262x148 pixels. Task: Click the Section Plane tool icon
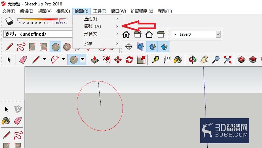[x=129, y=47]
